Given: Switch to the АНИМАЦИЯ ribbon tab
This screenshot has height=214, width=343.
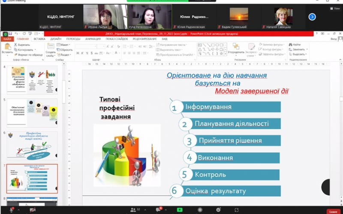Looking at the screenshot, I should pos(93,39).
